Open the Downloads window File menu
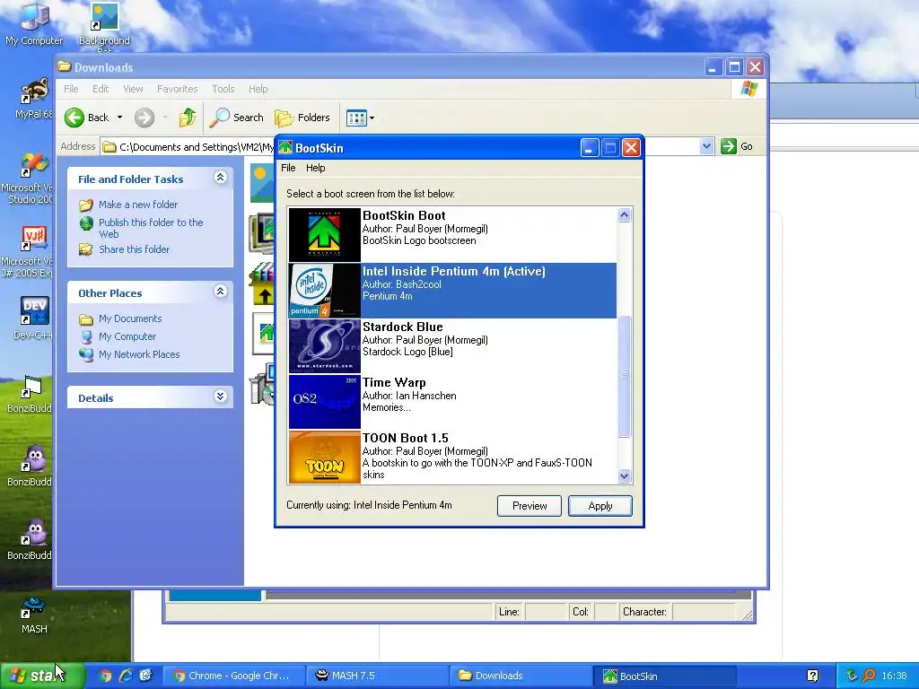This screenshot has height=689, width=919. point(71,89)
